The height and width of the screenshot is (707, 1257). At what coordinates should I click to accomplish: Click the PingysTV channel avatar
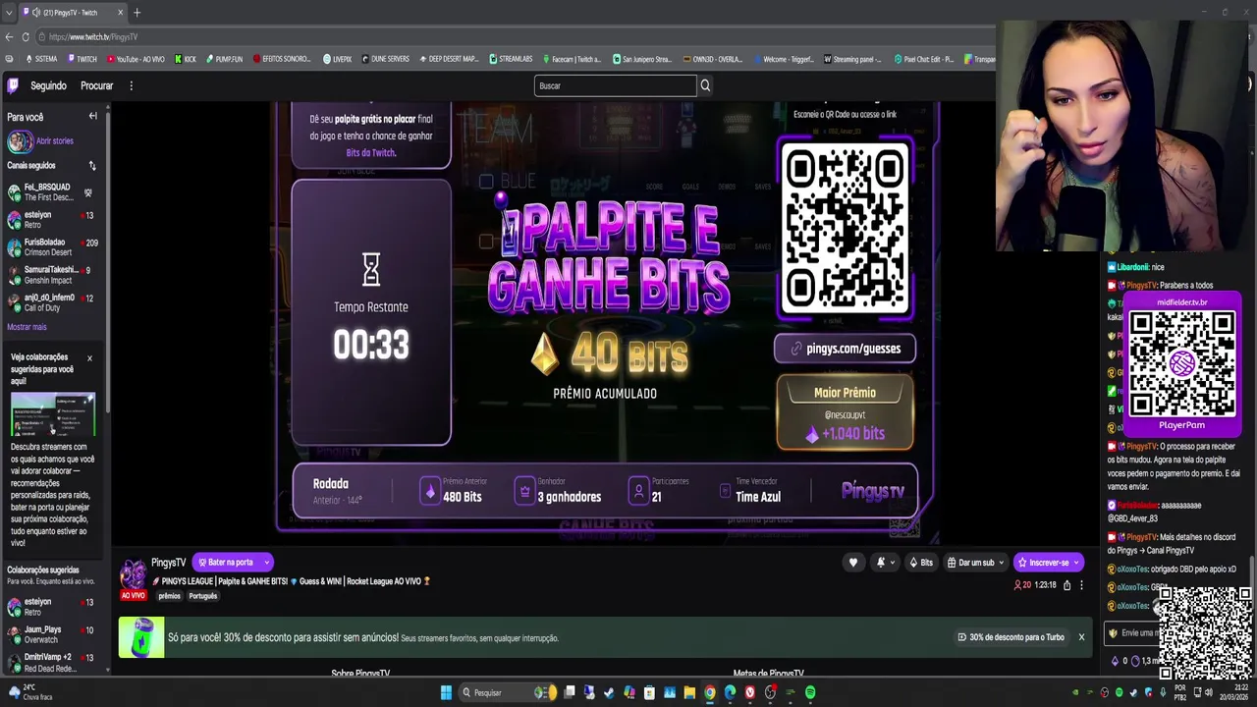pos(133,573)
